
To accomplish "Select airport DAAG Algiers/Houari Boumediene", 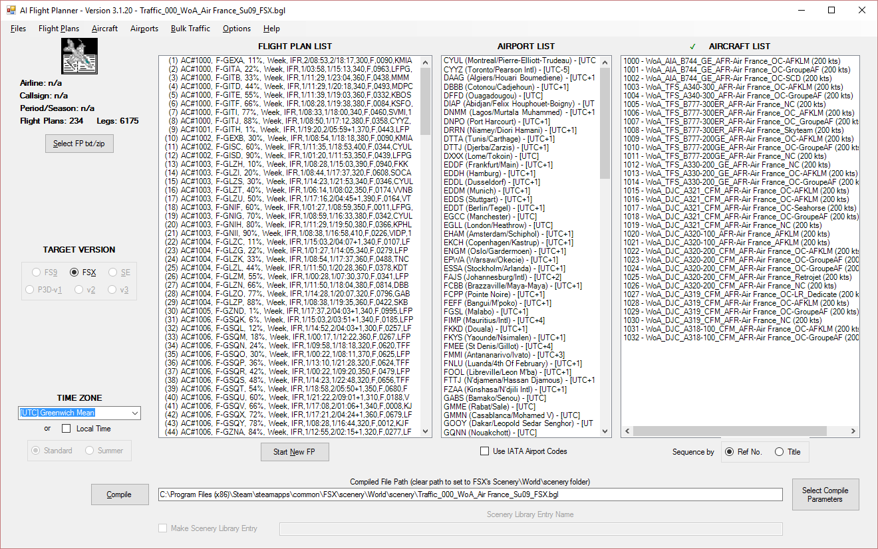I will click(x=521, y=78).
